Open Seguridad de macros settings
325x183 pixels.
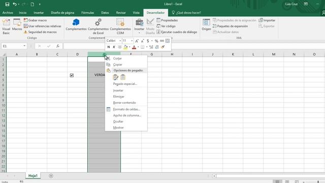[40, 32]
